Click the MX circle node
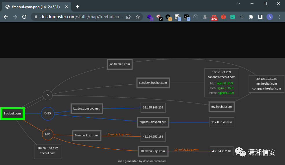The height and width of the screenshot is (165, 285). [x=48, y=134]
